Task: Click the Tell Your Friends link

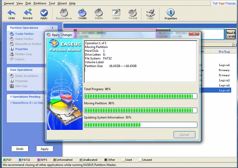Action: pyautogui.click(x=224, y=3)
